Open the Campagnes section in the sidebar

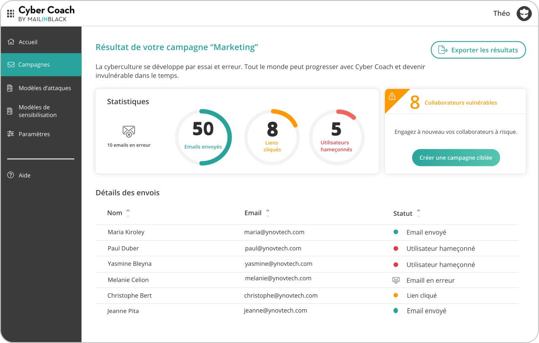[41, 65]
